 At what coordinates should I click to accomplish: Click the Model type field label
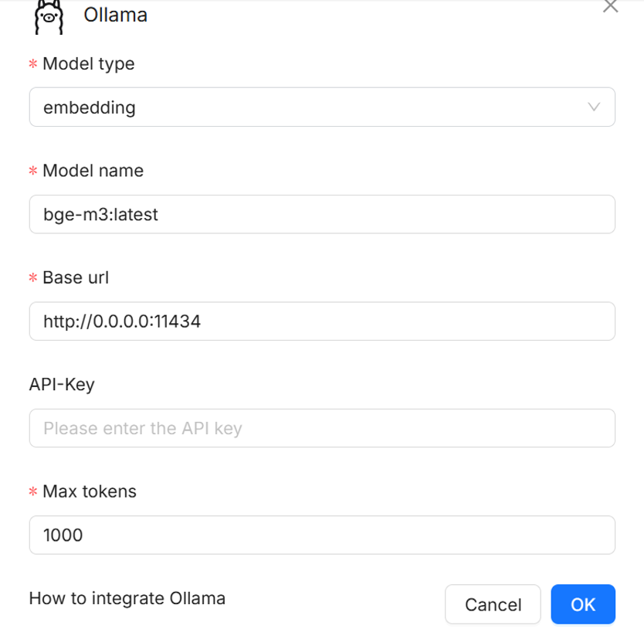(88, 64)
